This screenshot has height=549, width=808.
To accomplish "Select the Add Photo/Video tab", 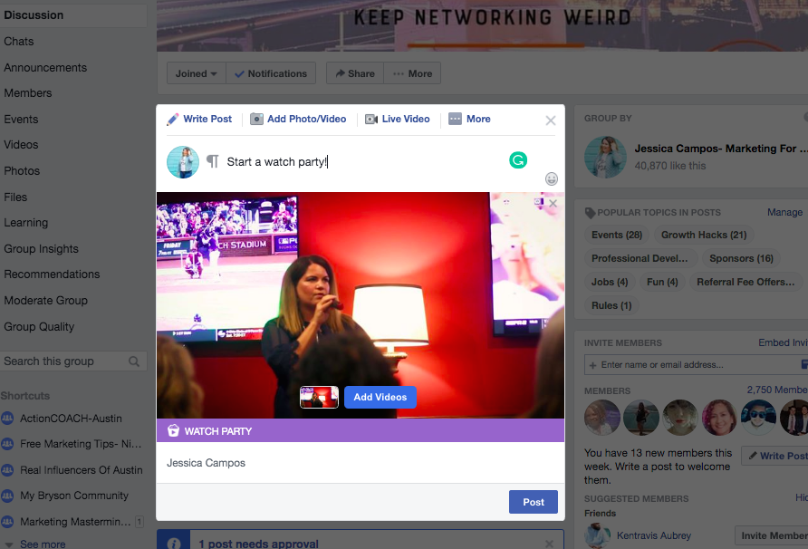I will (x=298, y=119).
